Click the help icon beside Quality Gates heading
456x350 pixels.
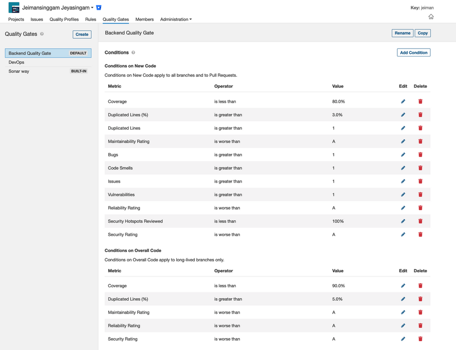42,34
